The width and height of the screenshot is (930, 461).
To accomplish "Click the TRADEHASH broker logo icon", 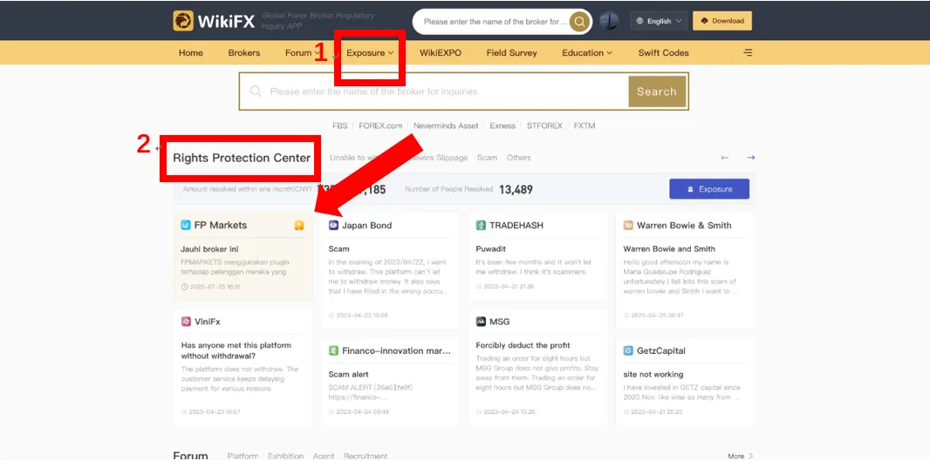I will coord(481,225).
